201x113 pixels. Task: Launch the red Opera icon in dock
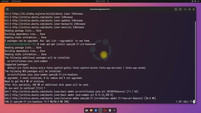[105, 110]
